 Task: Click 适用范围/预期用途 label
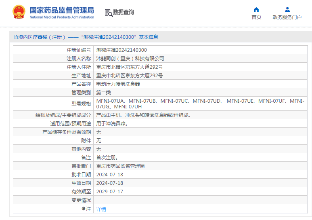click(71, 124)
